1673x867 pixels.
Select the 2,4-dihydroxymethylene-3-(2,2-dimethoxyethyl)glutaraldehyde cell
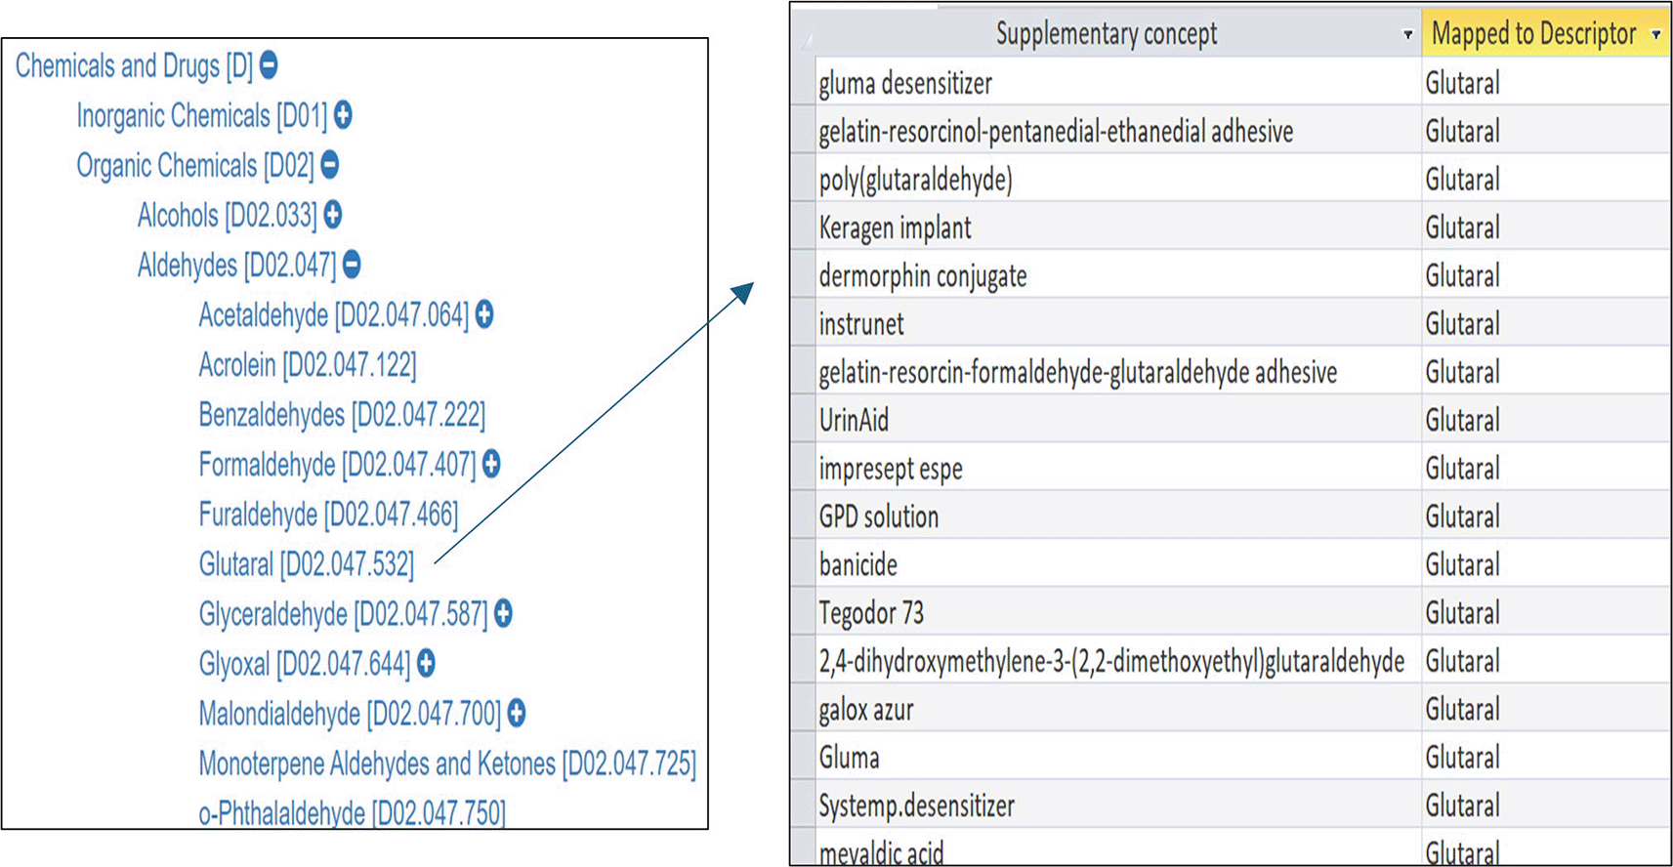1118,660
